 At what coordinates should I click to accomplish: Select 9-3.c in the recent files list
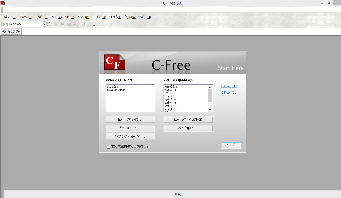coord(169,106)
